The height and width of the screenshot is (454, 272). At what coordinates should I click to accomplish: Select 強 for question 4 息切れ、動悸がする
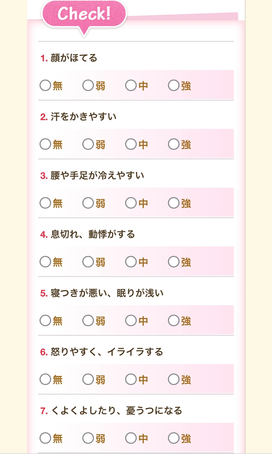pos(174,262)
